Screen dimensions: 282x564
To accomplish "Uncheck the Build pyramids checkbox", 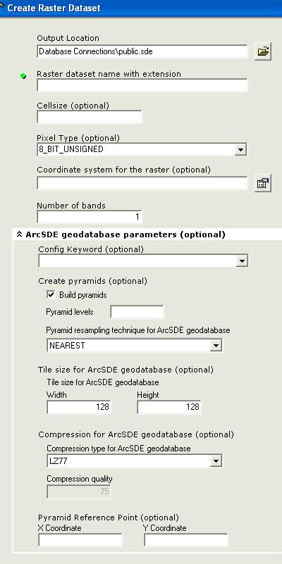I will coord(51,295).
